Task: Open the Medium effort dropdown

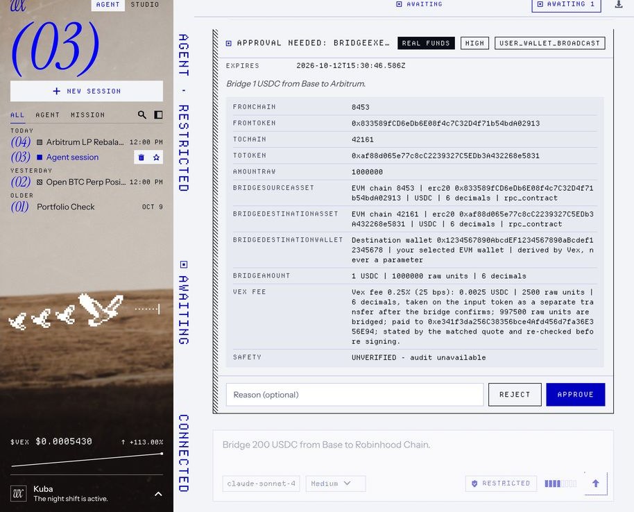Action: (x=336, y=484)
